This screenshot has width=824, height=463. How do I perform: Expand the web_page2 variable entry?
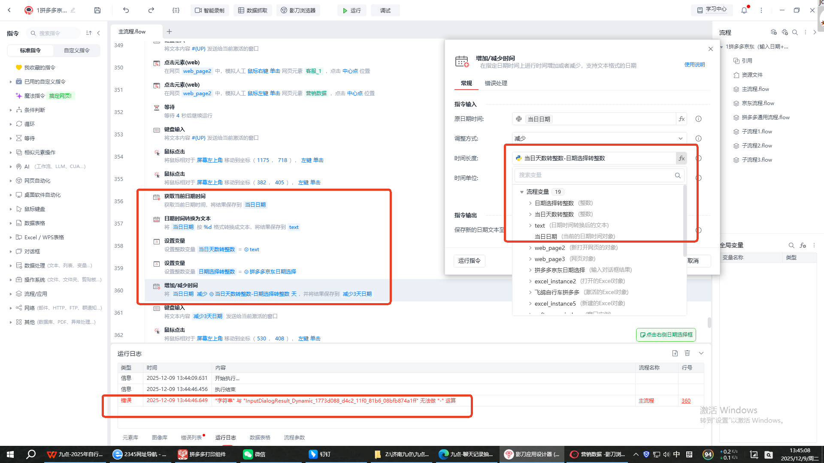530,248
